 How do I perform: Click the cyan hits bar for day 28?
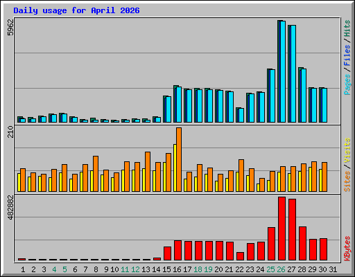tap(304, 96)
